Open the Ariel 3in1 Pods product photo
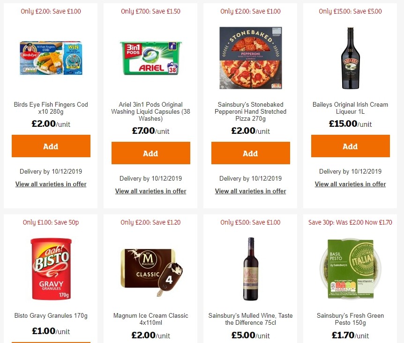 click(150, 58)
